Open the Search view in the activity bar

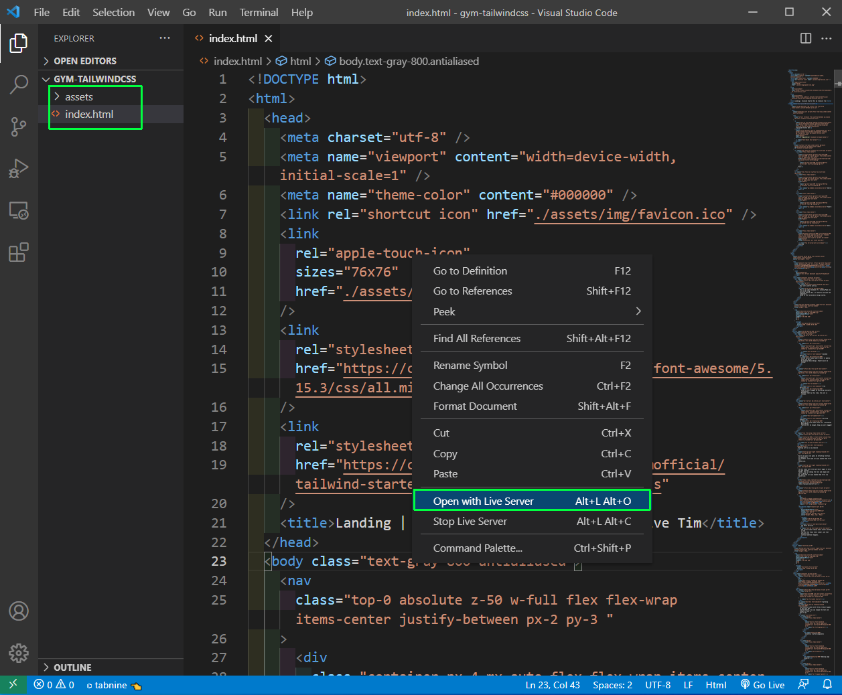19,85
